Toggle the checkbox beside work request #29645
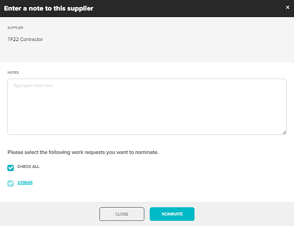 (11, 183)
